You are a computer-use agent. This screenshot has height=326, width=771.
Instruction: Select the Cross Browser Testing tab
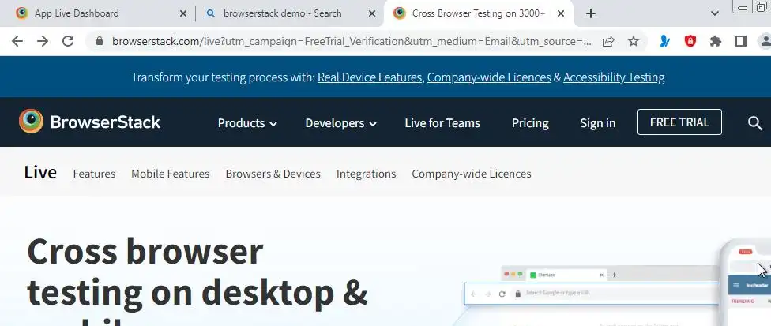coord(478,13)
